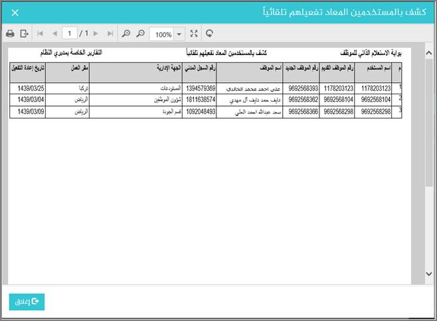Screen dimensions: 437x321
Task: Click new employee number 9692568362
Action: point(302,100)
